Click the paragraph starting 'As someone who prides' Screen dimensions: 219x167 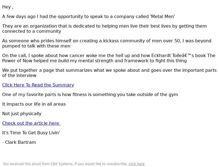pos(107,43)
